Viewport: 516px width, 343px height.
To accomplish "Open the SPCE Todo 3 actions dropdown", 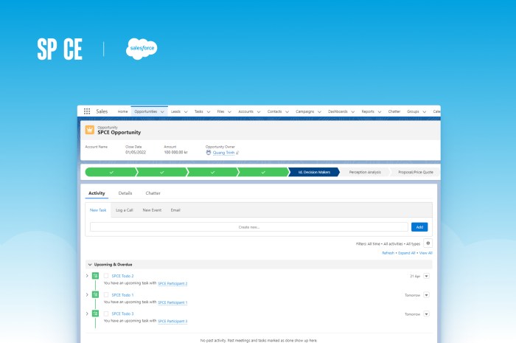I will tap(427, 314).
